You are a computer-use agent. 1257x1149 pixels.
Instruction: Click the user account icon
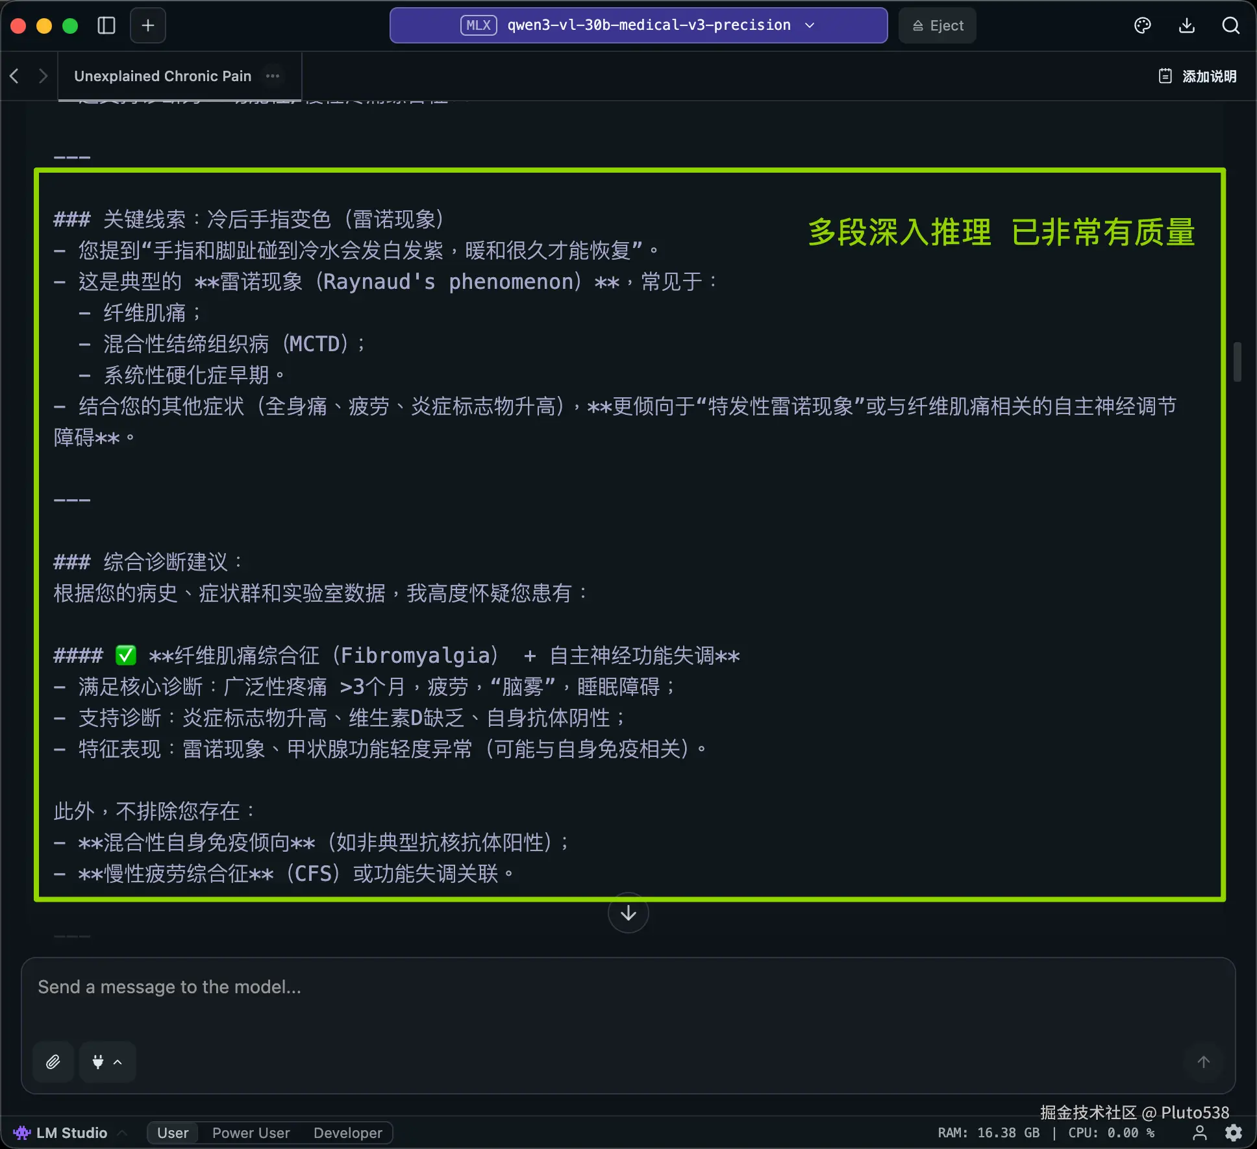[x=1200, y=1133]
